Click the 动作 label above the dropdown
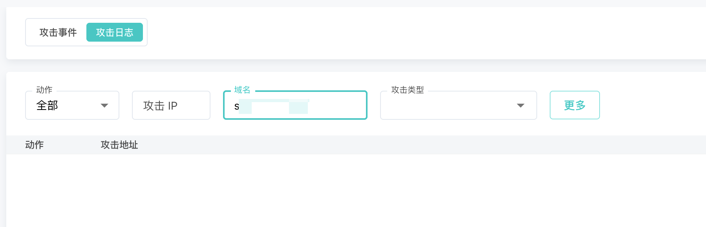This screenshot has width=706, height=227. click(44, 90)
